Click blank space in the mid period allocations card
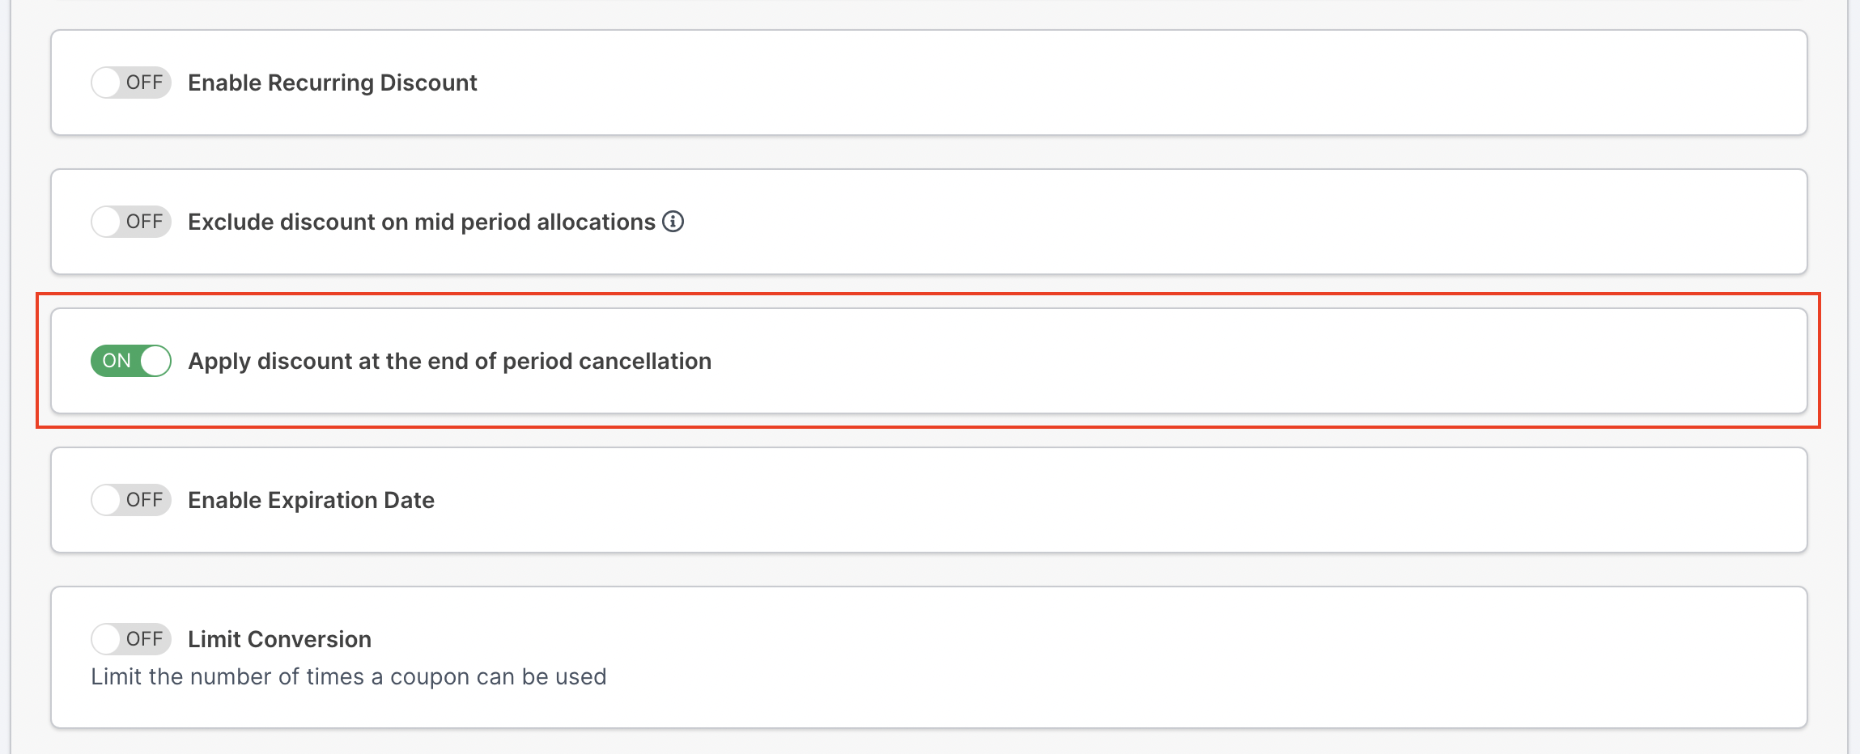Image resolution: width=1860 pixels, height=754 pixels. click(x=1214, y=222)
